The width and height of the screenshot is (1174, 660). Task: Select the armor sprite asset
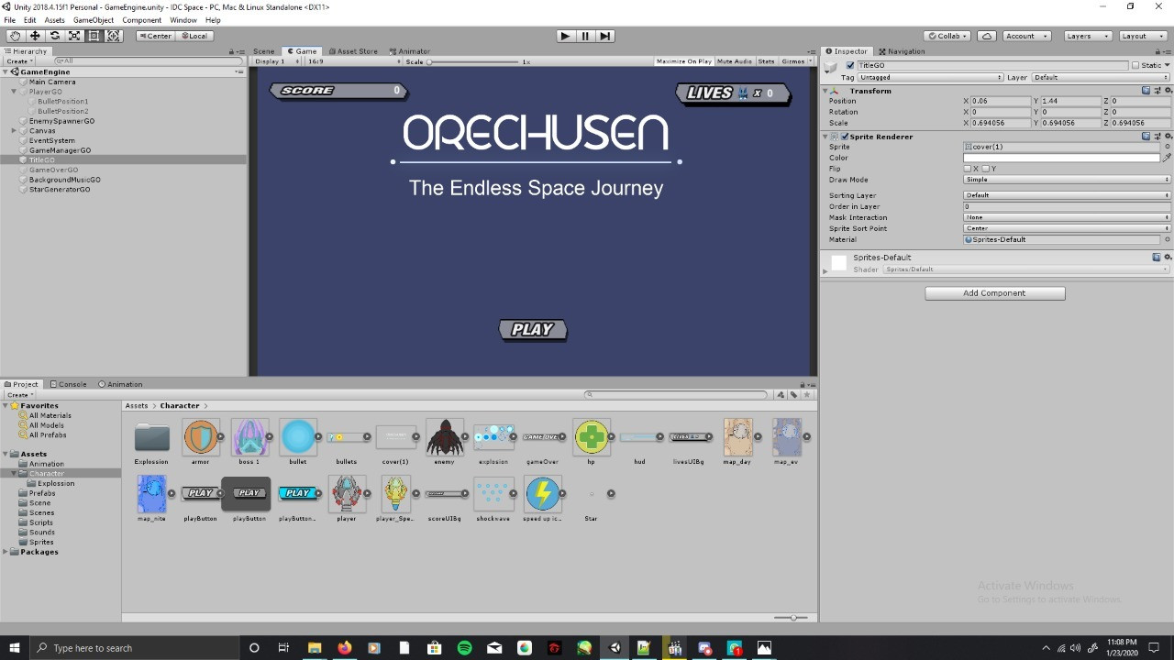(x=201, y=437)
